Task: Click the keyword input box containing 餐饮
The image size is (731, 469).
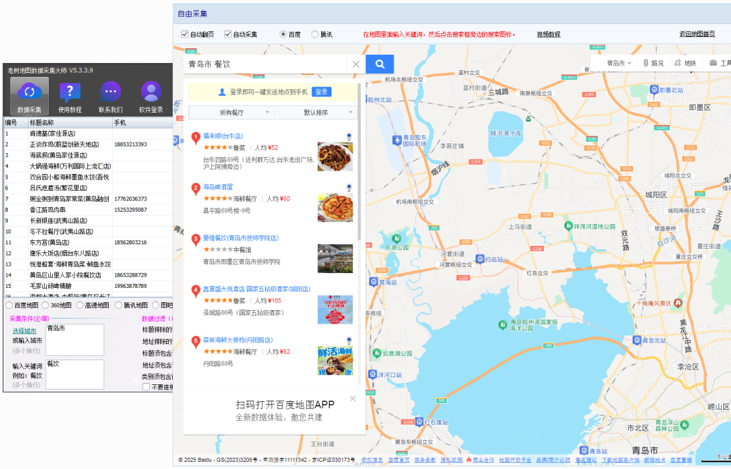Action: 74,374
